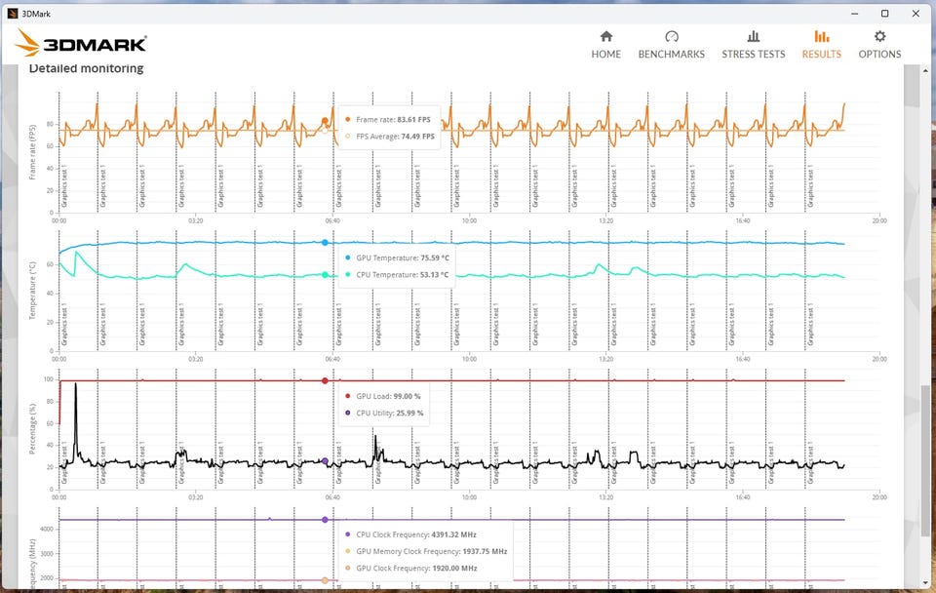
Task: Click the Detailed monitoring heading
Action: pos(86,68)
